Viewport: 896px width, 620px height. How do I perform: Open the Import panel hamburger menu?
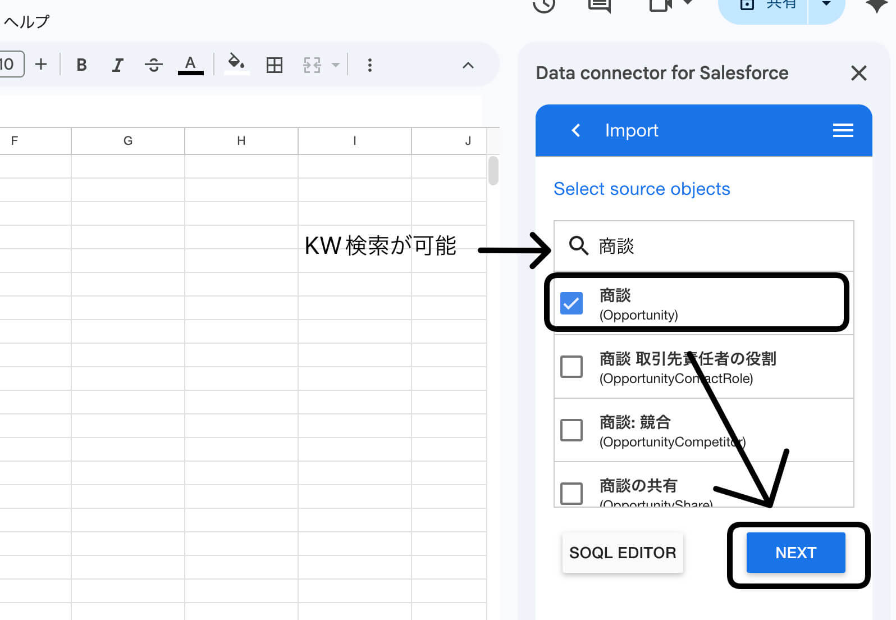[x=842, y=130]
